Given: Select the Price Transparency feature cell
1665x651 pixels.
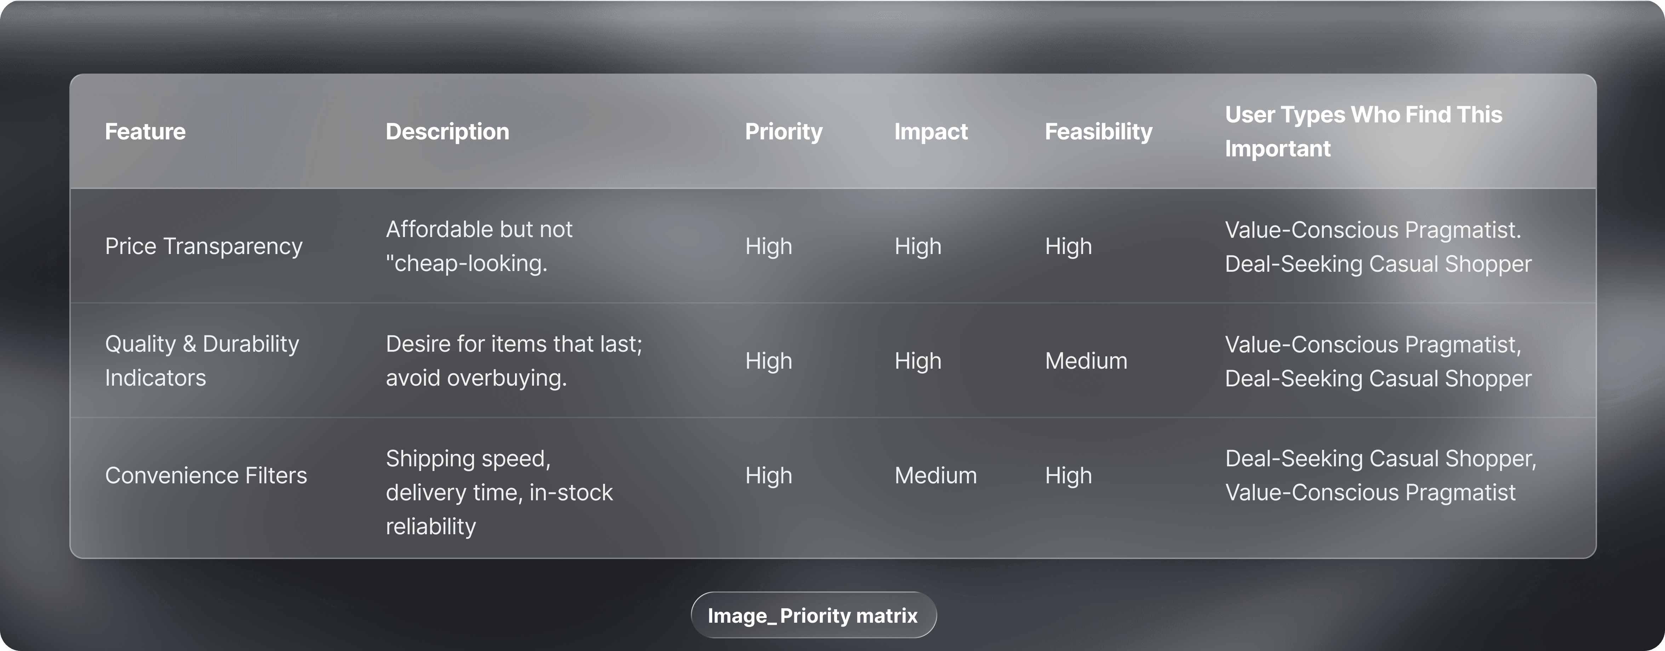Looking at the screenshot, I should (204, 246).
